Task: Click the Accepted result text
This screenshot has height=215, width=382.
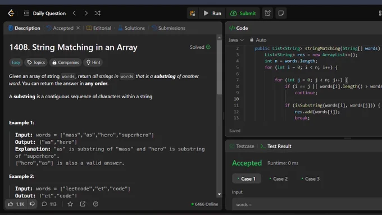Action: tap(247, 163)
